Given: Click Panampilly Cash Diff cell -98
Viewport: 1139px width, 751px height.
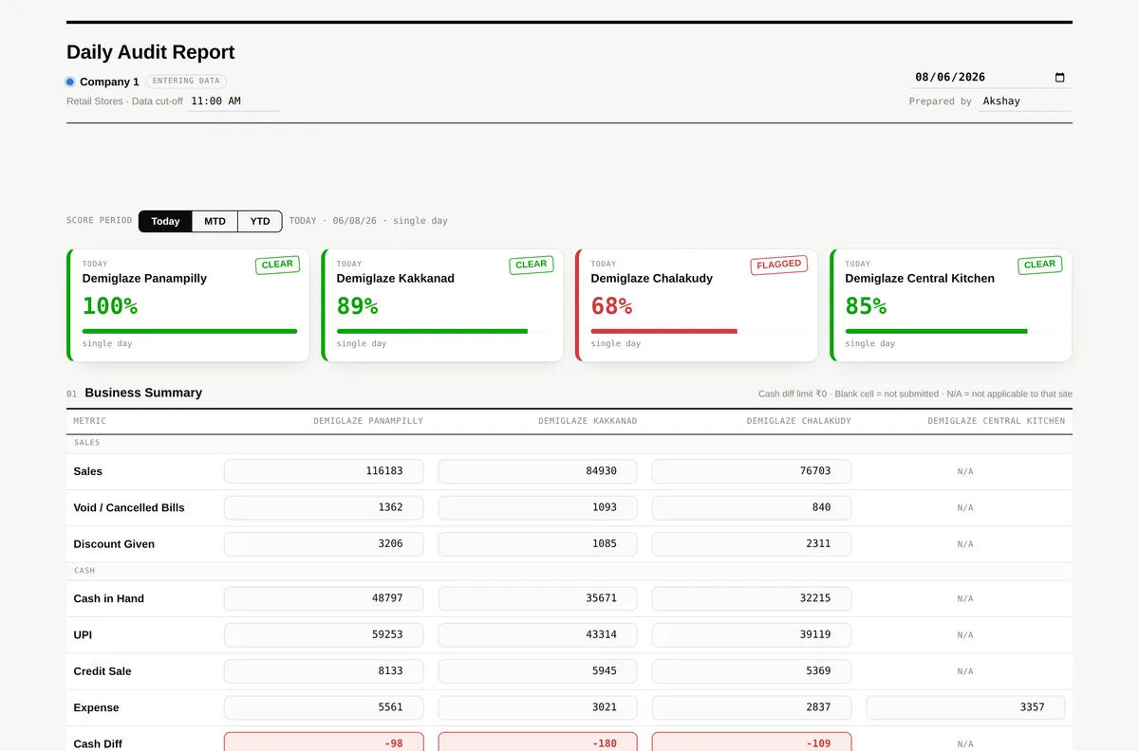Looking at the screenshot, I should tap(324, 742).
